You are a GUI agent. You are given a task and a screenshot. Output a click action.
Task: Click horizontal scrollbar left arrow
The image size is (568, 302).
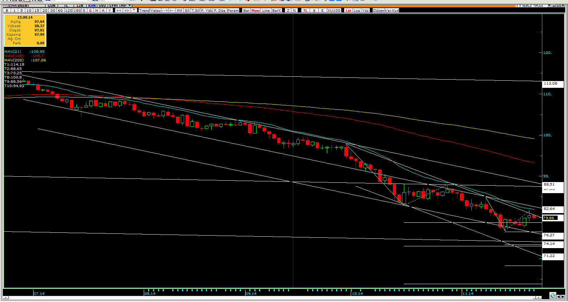(x=6, y=297)
